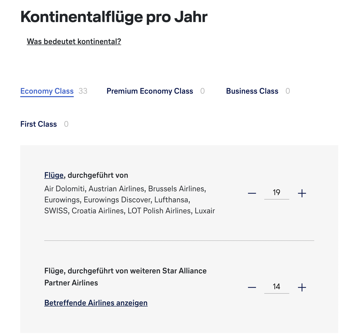
Task: Click the 'Kontinentalflüge pro Jahr' heading
Action: (x=114, y=17)
